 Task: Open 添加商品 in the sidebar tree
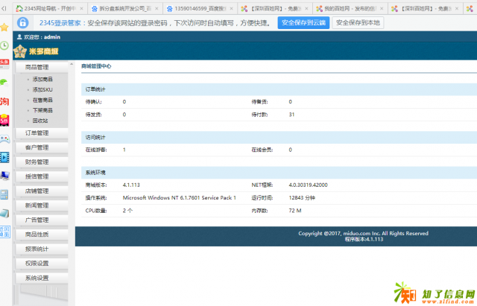click(x=42, y=79)
